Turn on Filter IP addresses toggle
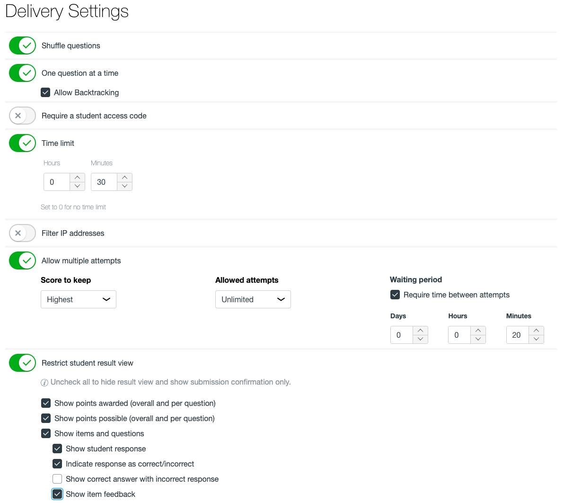This screenshot has width=564, height=503. (22, 233)
